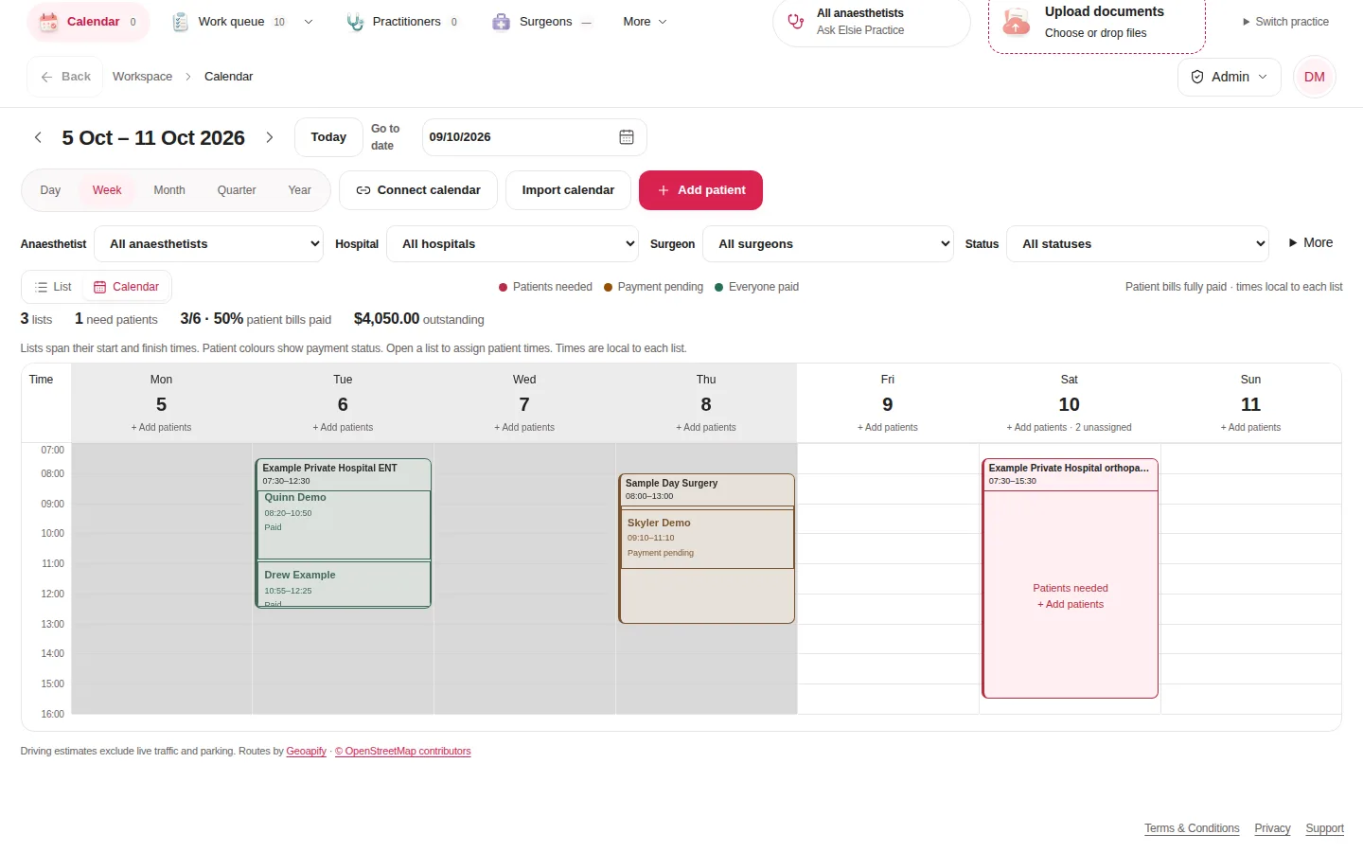Viewport: 1363px width, 852px height.
Task: Open the Work queue dropdown chevron
Action: (309, 22)
